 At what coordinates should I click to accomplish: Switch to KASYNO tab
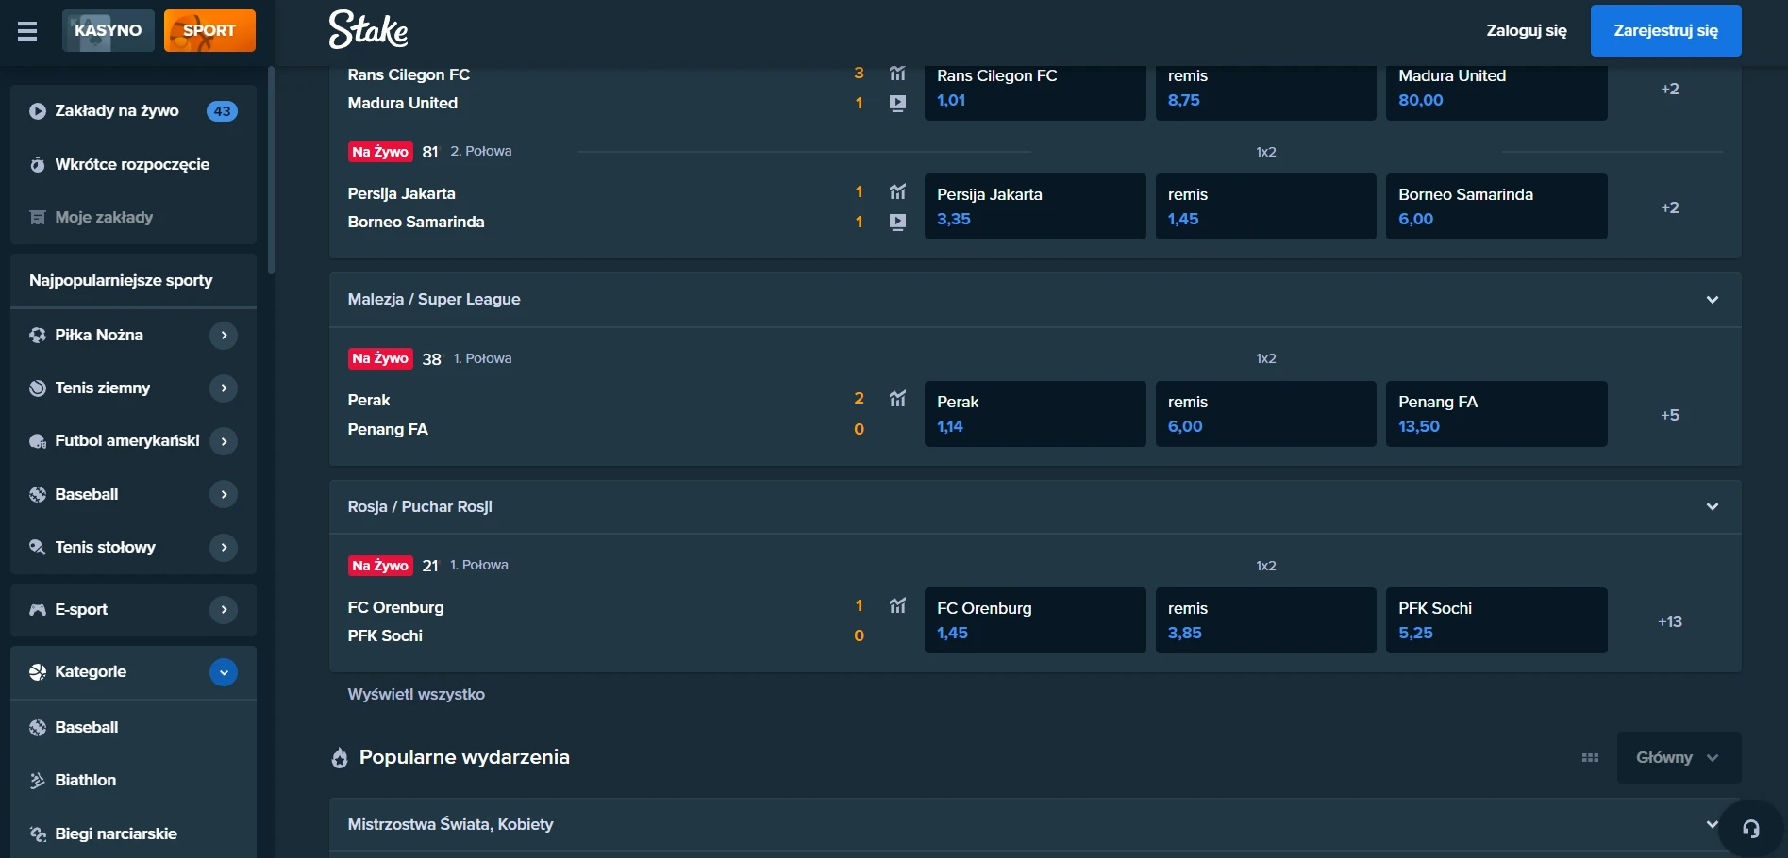[109, 30]
